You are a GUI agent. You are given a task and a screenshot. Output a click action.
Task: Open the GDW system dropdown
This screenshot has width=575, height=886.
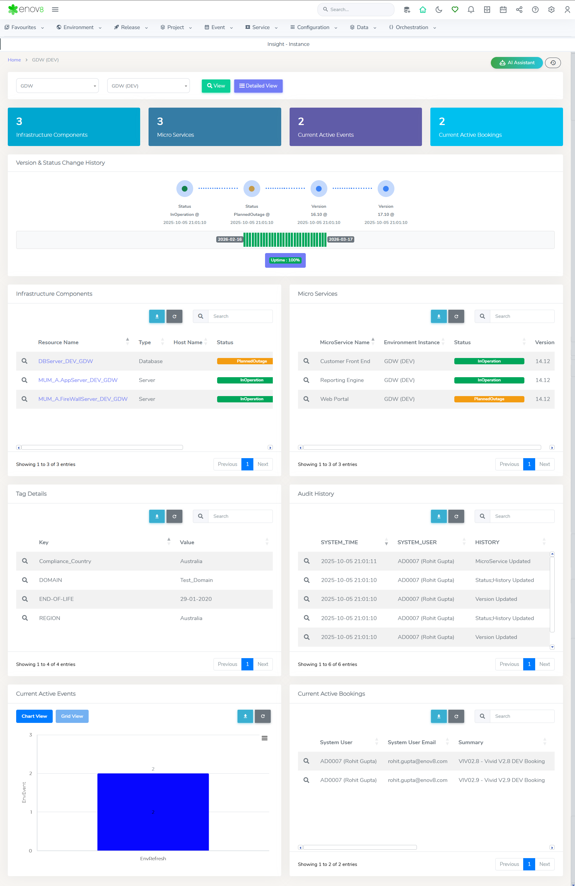[57, 86]
